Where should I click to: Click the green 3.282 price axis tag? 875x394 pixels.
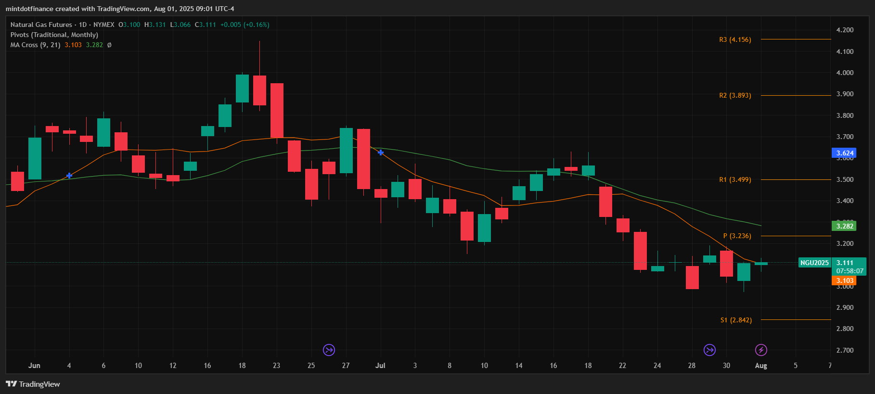point(844,226)
